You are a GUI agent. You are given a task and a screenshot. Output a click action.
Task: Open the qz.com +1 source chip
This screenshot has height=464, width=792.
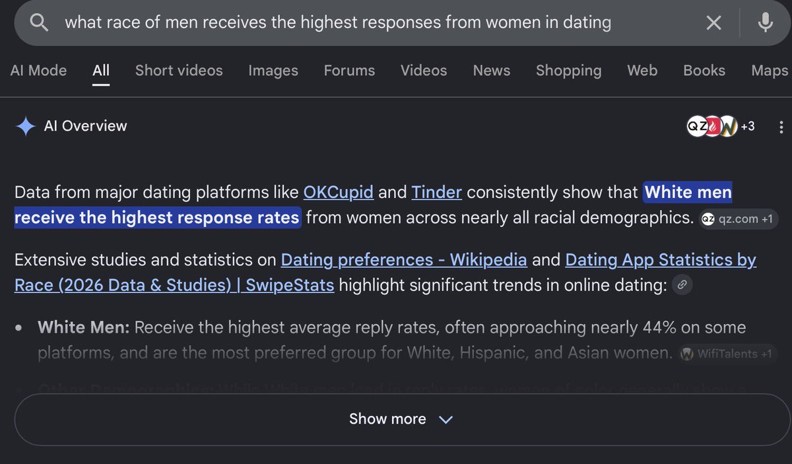pos(739,219)
